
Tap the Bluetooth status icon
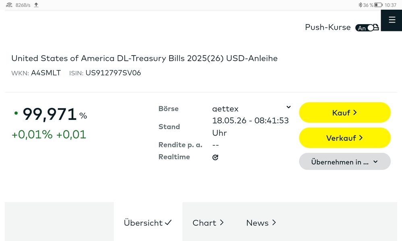(360, 5)
